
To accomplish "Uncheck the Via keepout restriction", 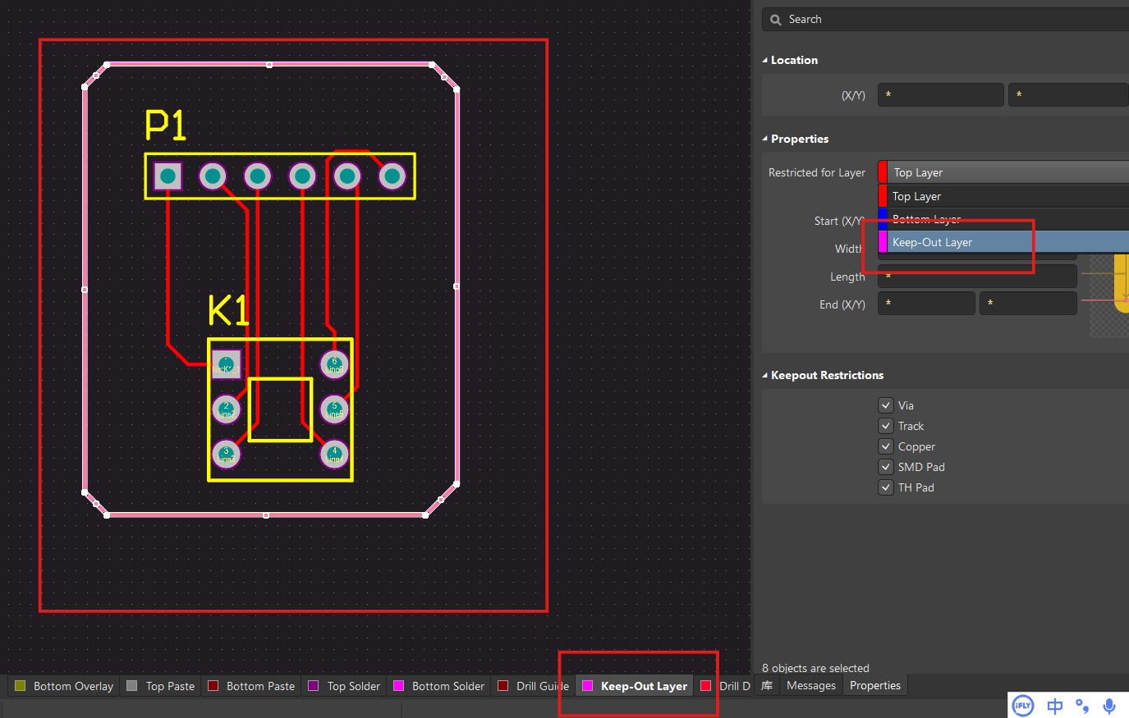I will tap(885, 405).
